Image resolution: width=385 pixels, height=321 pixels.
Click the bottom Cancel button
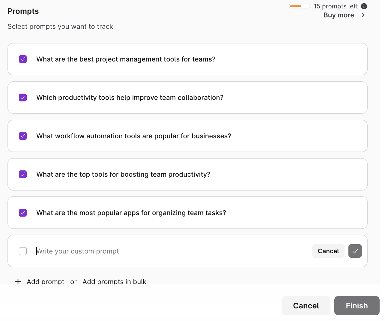(x=306, y=306)
